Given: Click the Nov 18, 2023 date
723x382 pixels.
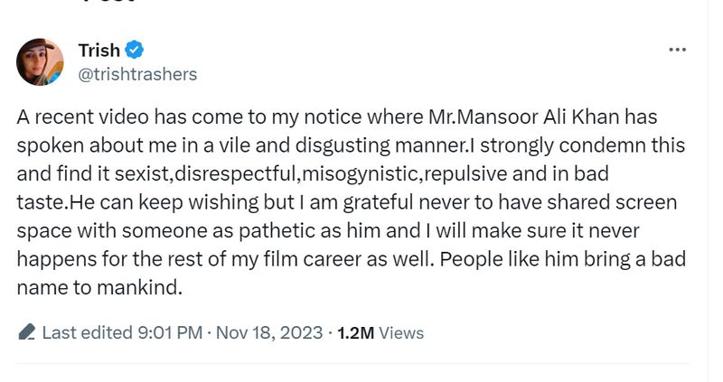Looking at the screenshot, I should (x=268, y=332).
